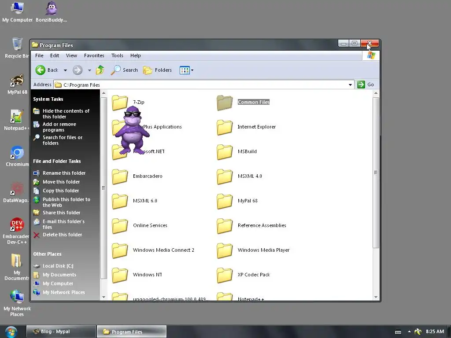The width and height of the screenshot is (451, 338).
Task: Click E-mail this folder's files task
Action: (63, 224)
